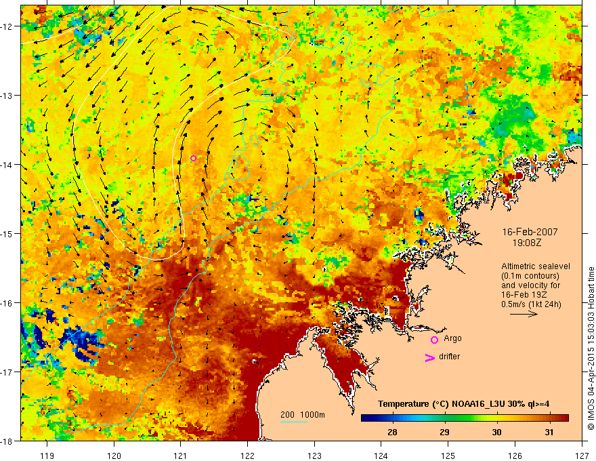Image resolution: width=596 pixels, height=461 pixels.
Task: Select the temperature color bar
Action: click(465, 418)
